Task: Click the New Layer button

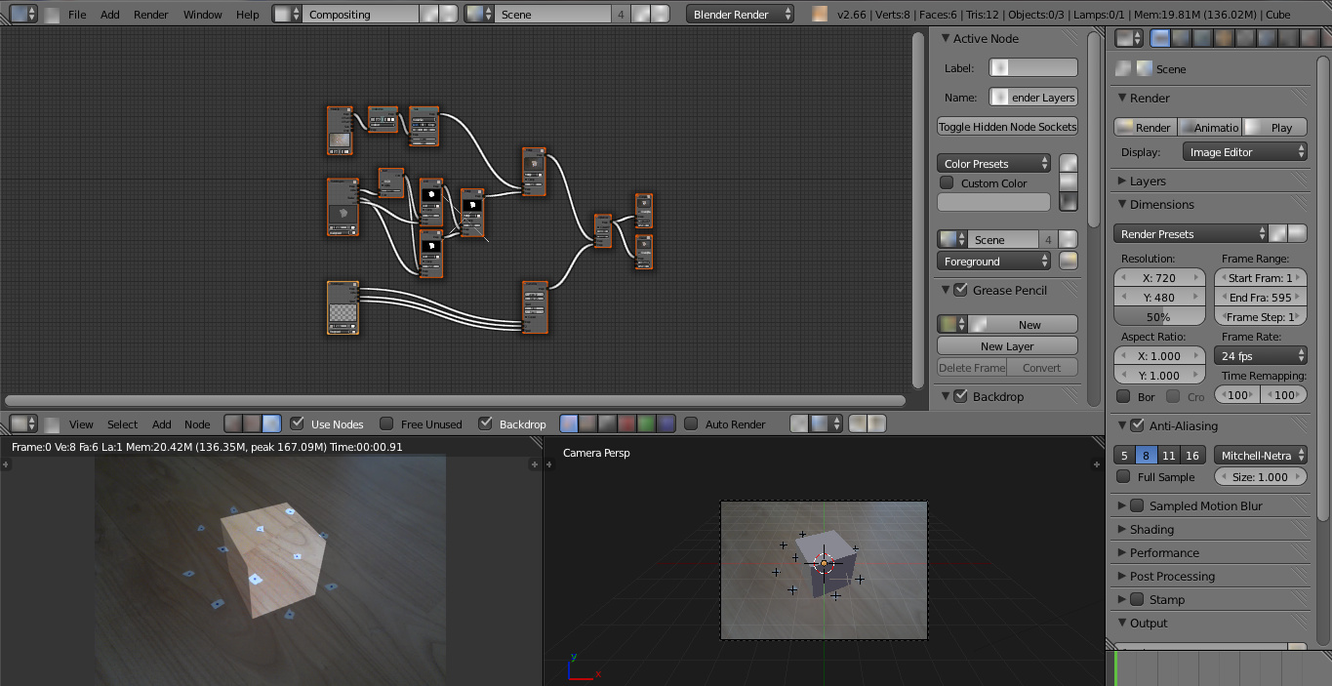Action: [x=1007, y=346]
